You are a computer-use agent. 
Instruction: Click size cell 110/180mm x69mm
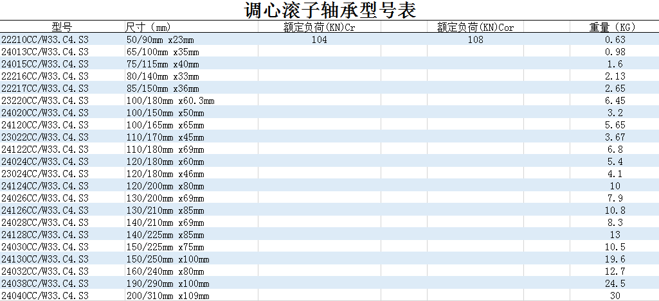(x=165, y=150)
